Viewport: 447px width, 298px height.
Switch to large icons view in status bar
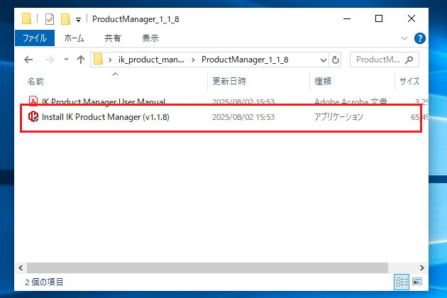(417, 282)
